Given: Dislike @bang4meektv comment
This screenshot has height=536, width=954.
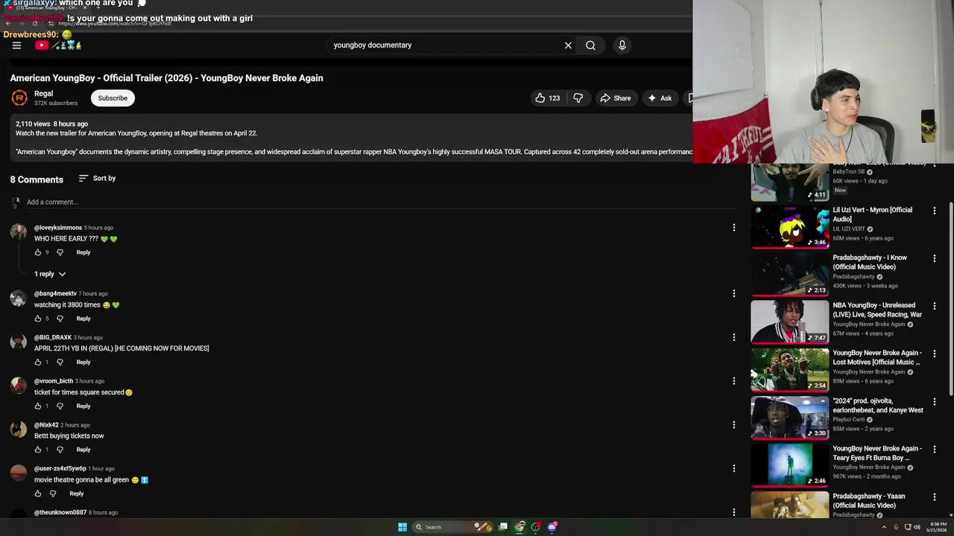Looking at the screenshot, I should [60, 319].
